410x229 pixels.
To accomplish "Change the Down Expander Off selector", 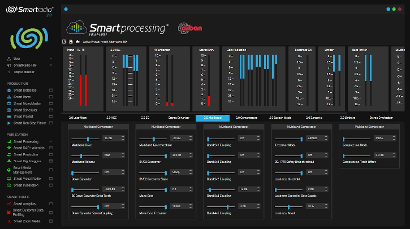I will (114, 172).
